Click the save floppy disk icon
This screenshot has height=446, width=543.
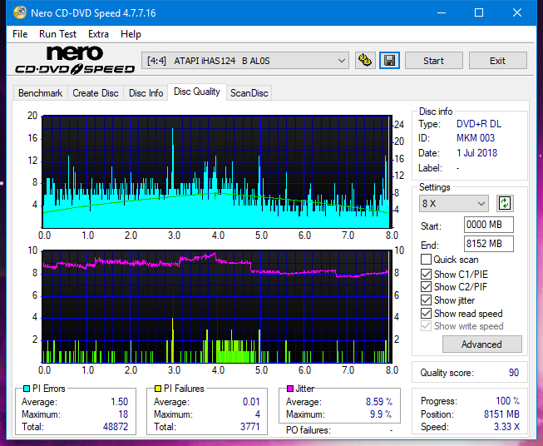390,61
